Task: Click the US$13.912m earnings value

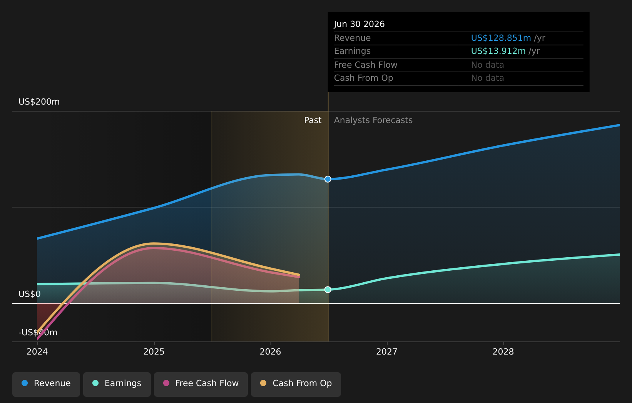Action: (x=498, y=51)
